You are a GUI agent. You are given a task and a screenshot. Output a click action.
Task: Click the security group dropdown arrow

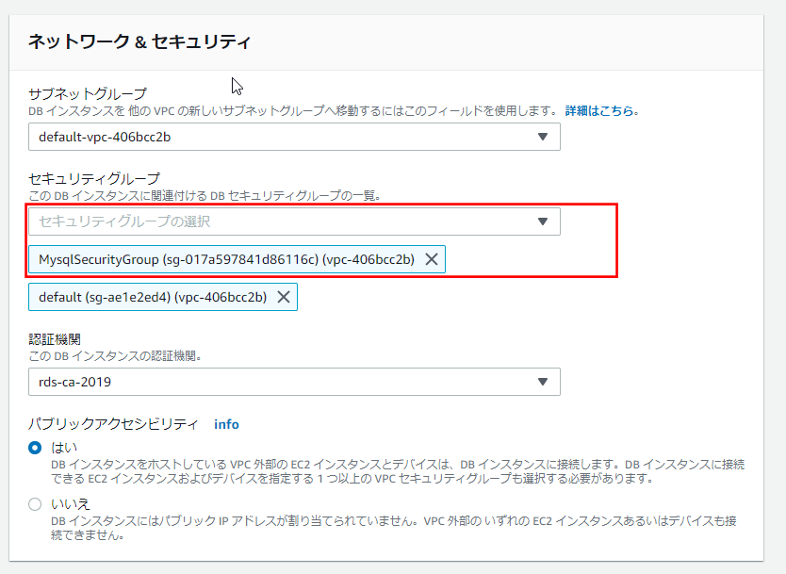(543, 221)
